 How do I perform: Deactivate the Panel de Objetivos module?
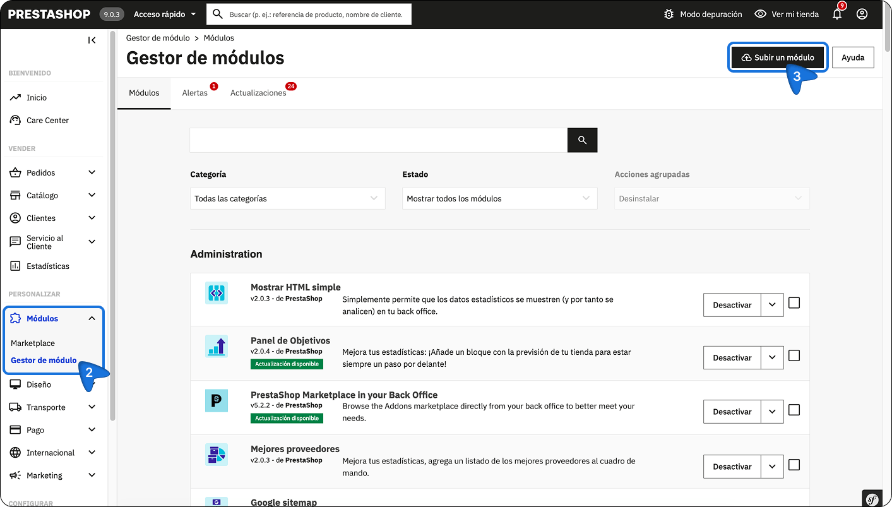[732, 357]
